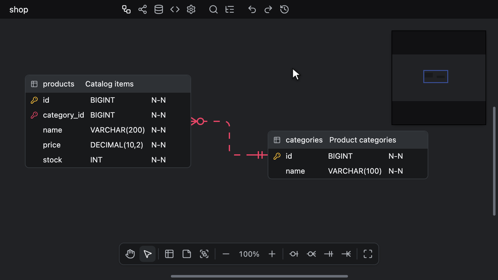Select the hand pan tool
This screenshot has height=280, width=498.
click(x=130, y=254)
